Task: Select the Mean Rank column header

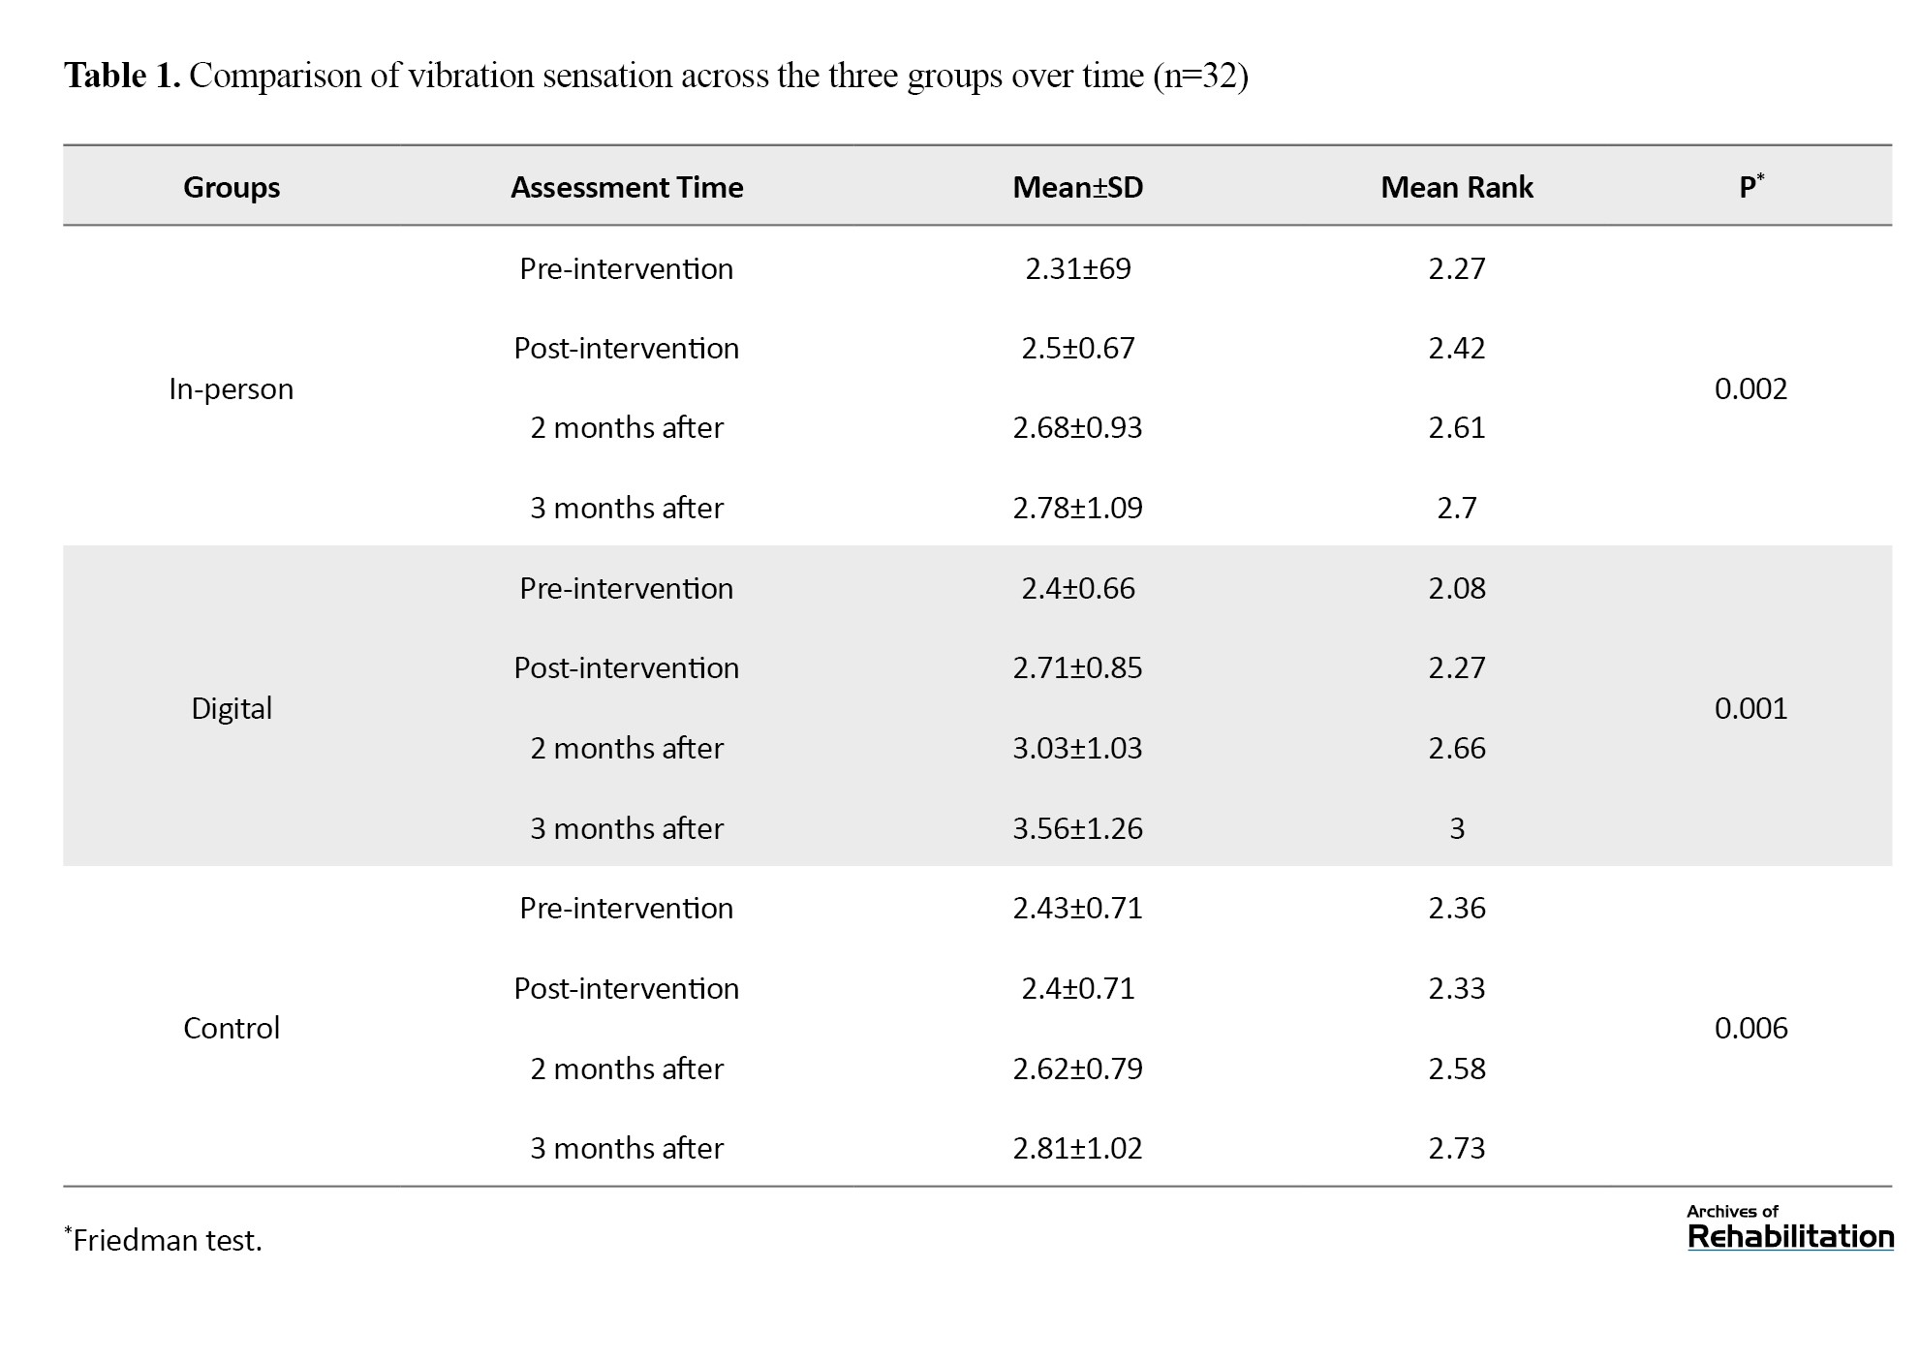Action: (x=1456, y=187)
